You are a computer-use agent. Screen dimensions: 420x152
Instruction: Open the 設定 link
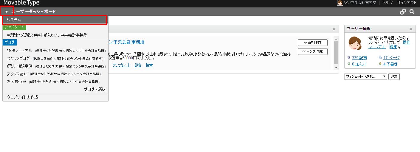coord(138,65)
